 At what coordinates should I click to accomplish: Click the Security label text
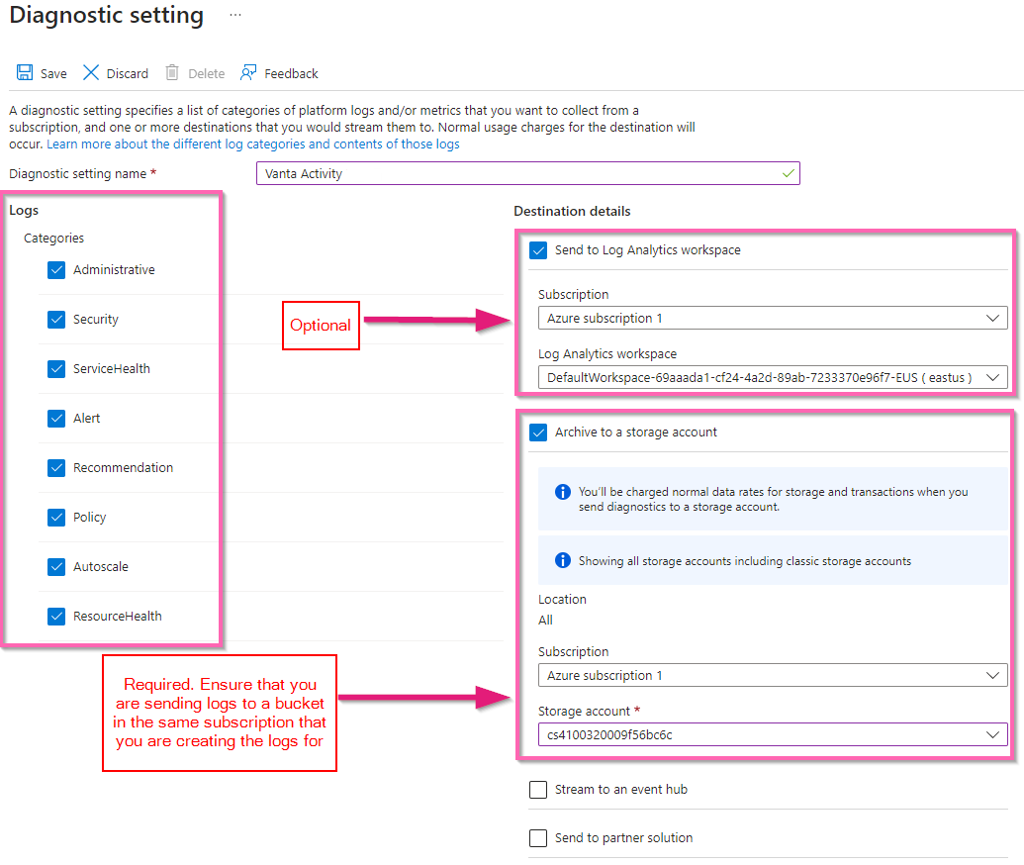click(x=95, y=320)
